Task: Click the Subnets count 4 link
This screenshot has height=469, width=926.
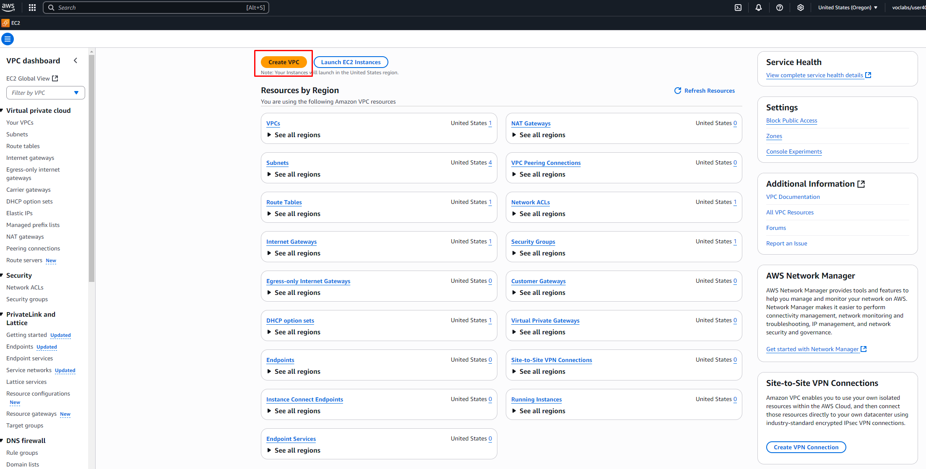Action: click(490, 162)
